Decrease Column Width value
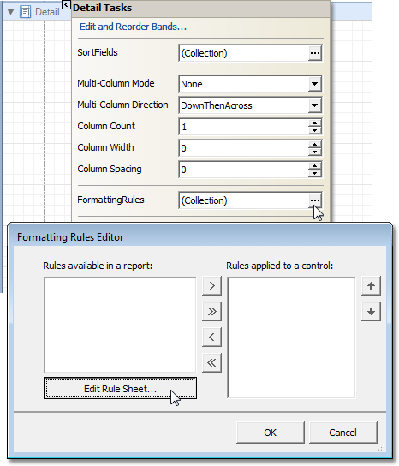The image size is (399, 466). [314, 152]
